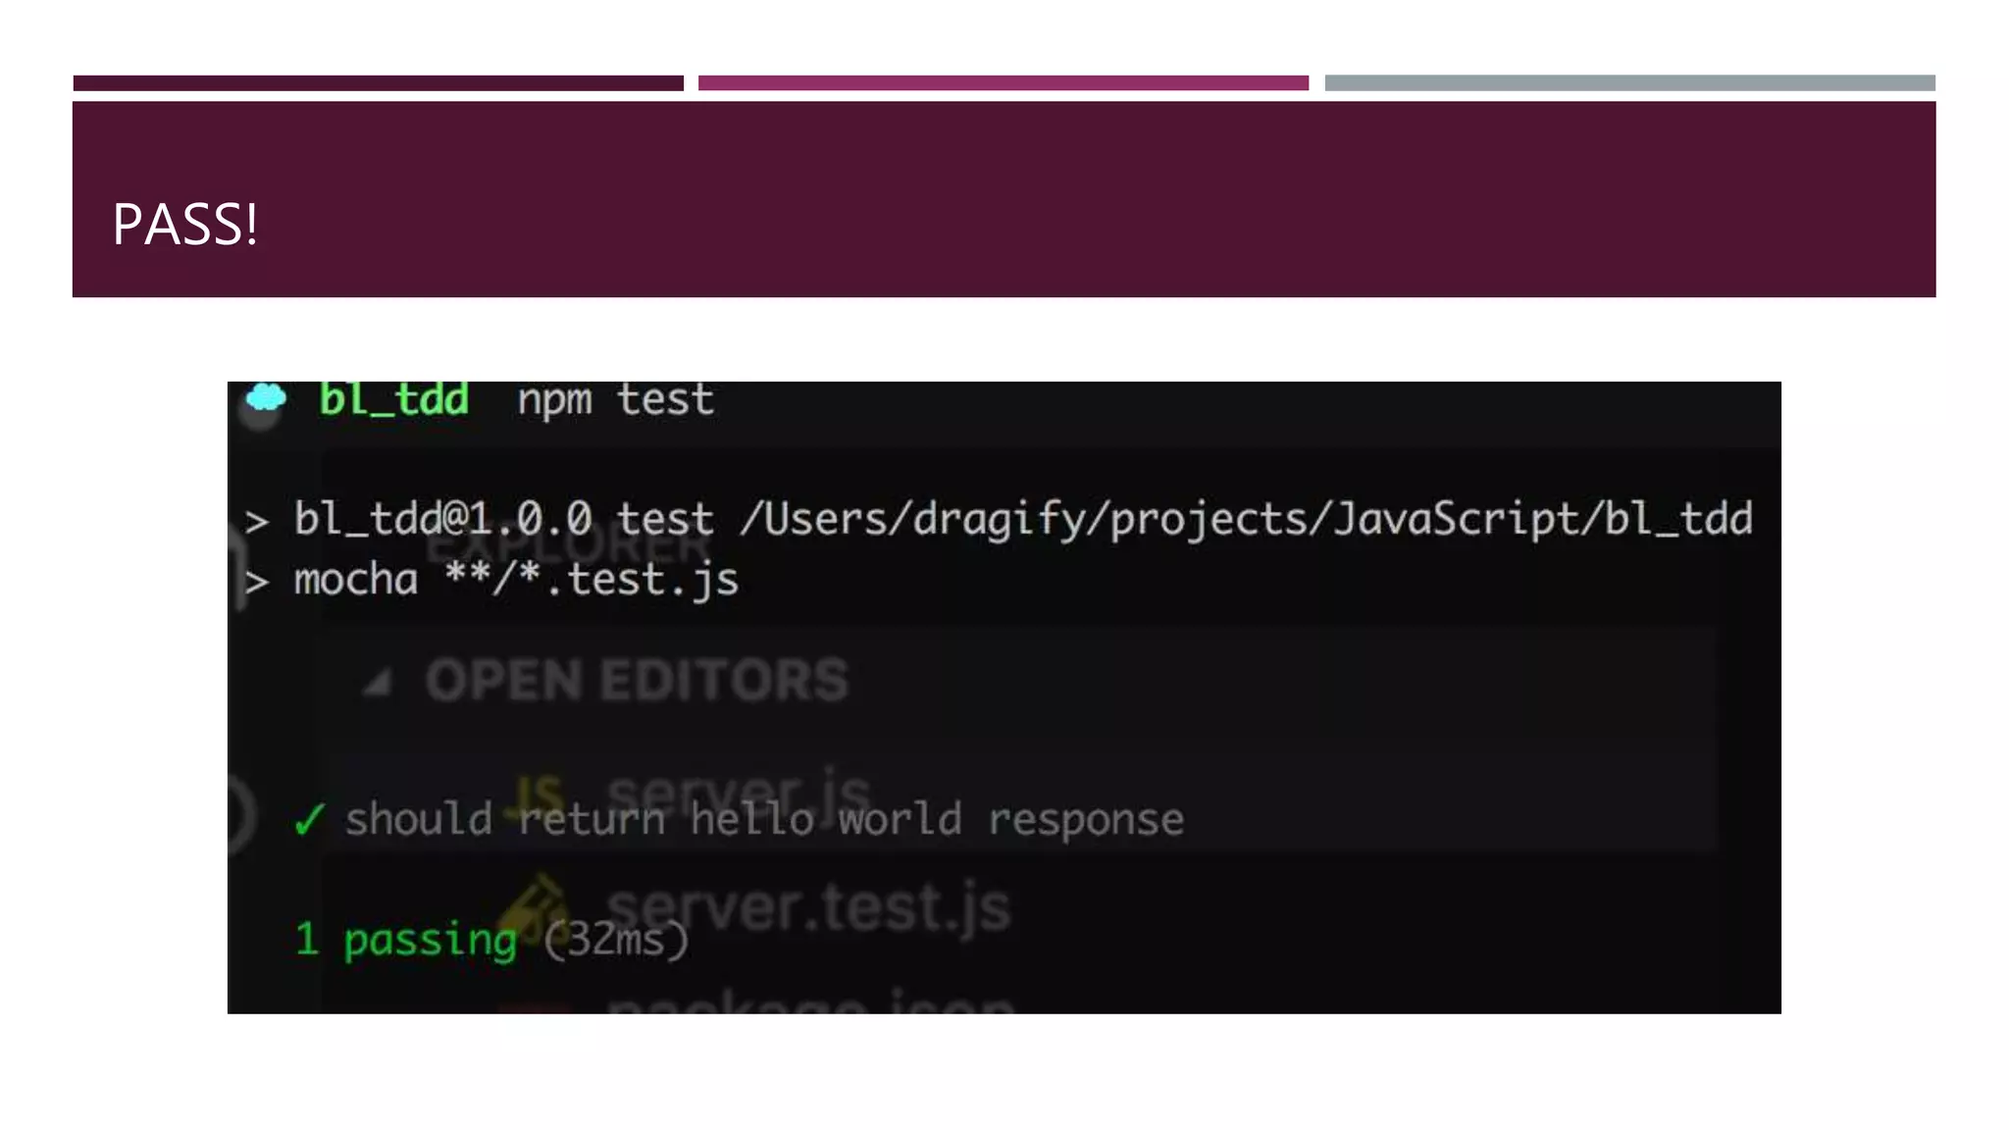
Task: Click the npm test command text
Action: tap(616, 400)
